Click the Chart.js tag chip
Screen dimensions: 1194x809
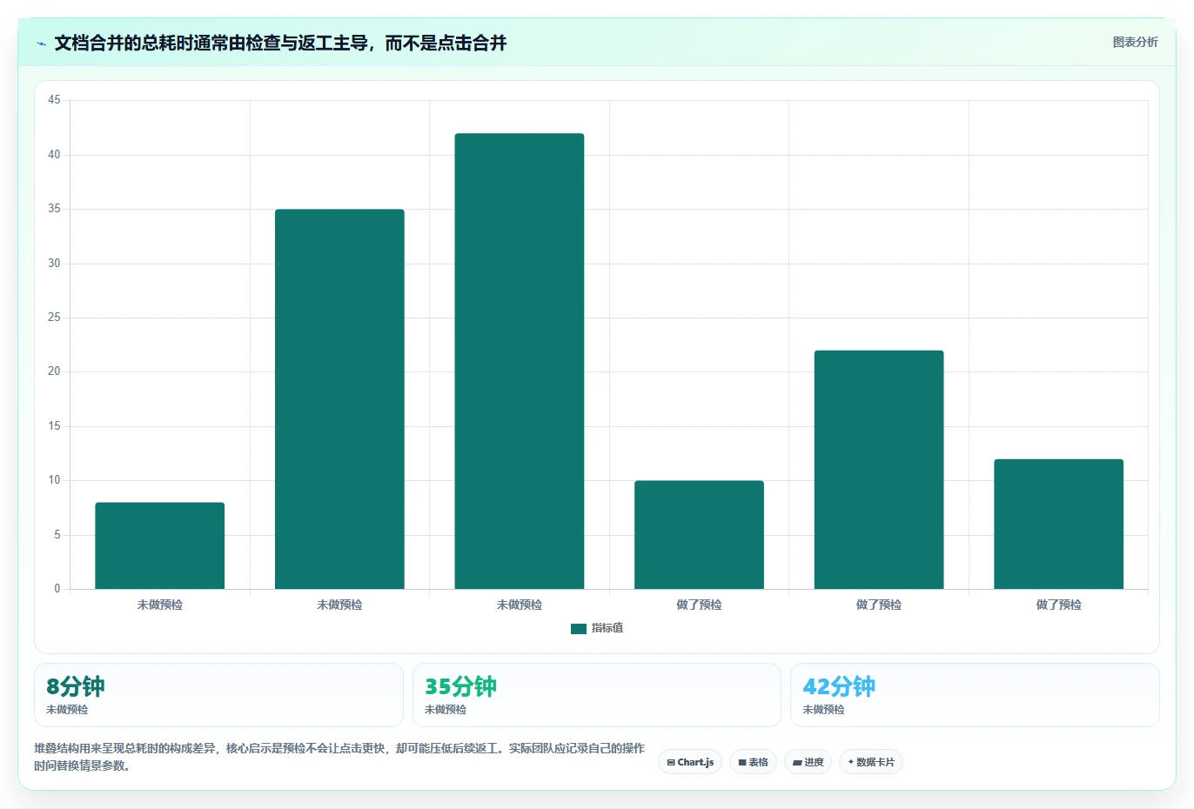[x=690, y=762]
